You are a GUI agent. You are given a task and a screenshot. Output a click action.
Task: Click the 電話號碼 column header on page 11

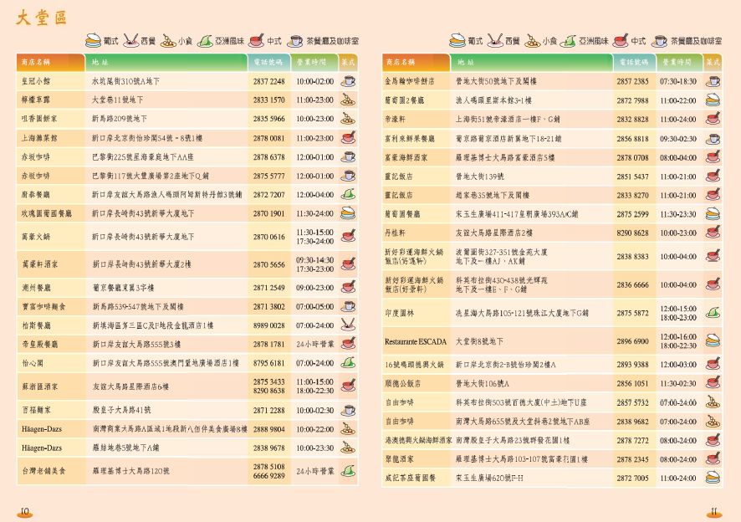point(632,62)
